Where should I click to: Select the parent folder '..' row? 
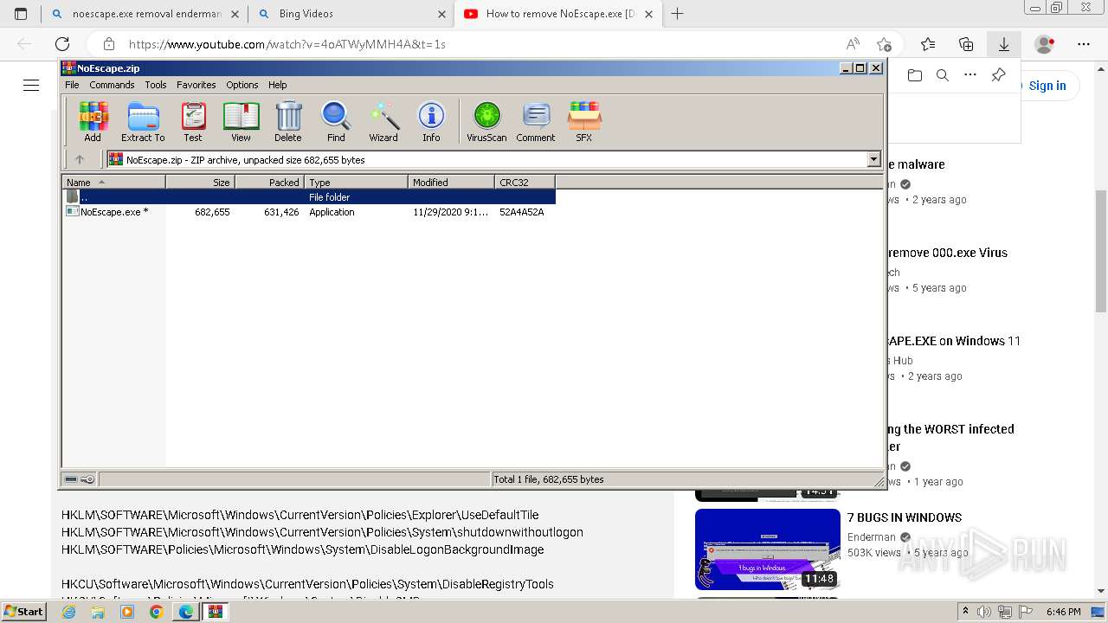coord(309,197)
